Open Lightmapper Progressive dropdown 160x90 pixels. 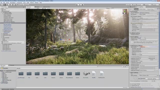click(149, 47)
